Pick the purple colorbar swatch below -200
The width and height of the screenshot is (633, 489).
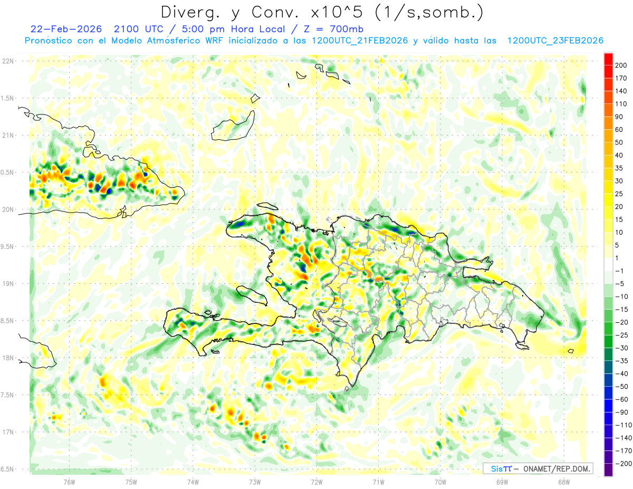coord(608,471)
